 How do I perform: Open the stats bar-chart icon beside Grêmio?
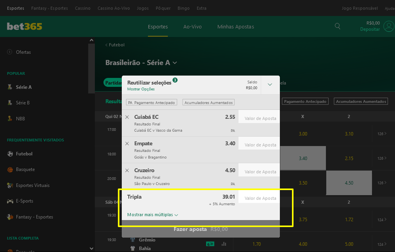point(224,244)
